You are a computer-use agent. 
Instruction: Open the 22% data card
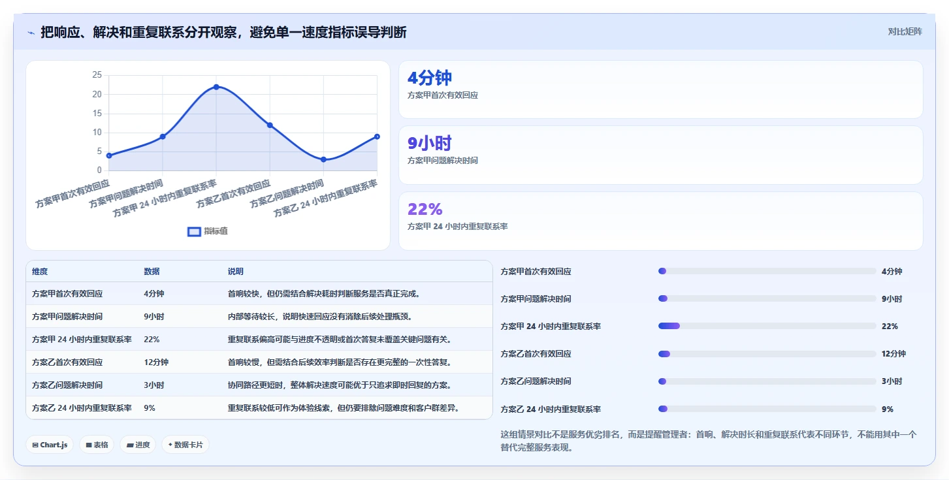tap(660, 221)
